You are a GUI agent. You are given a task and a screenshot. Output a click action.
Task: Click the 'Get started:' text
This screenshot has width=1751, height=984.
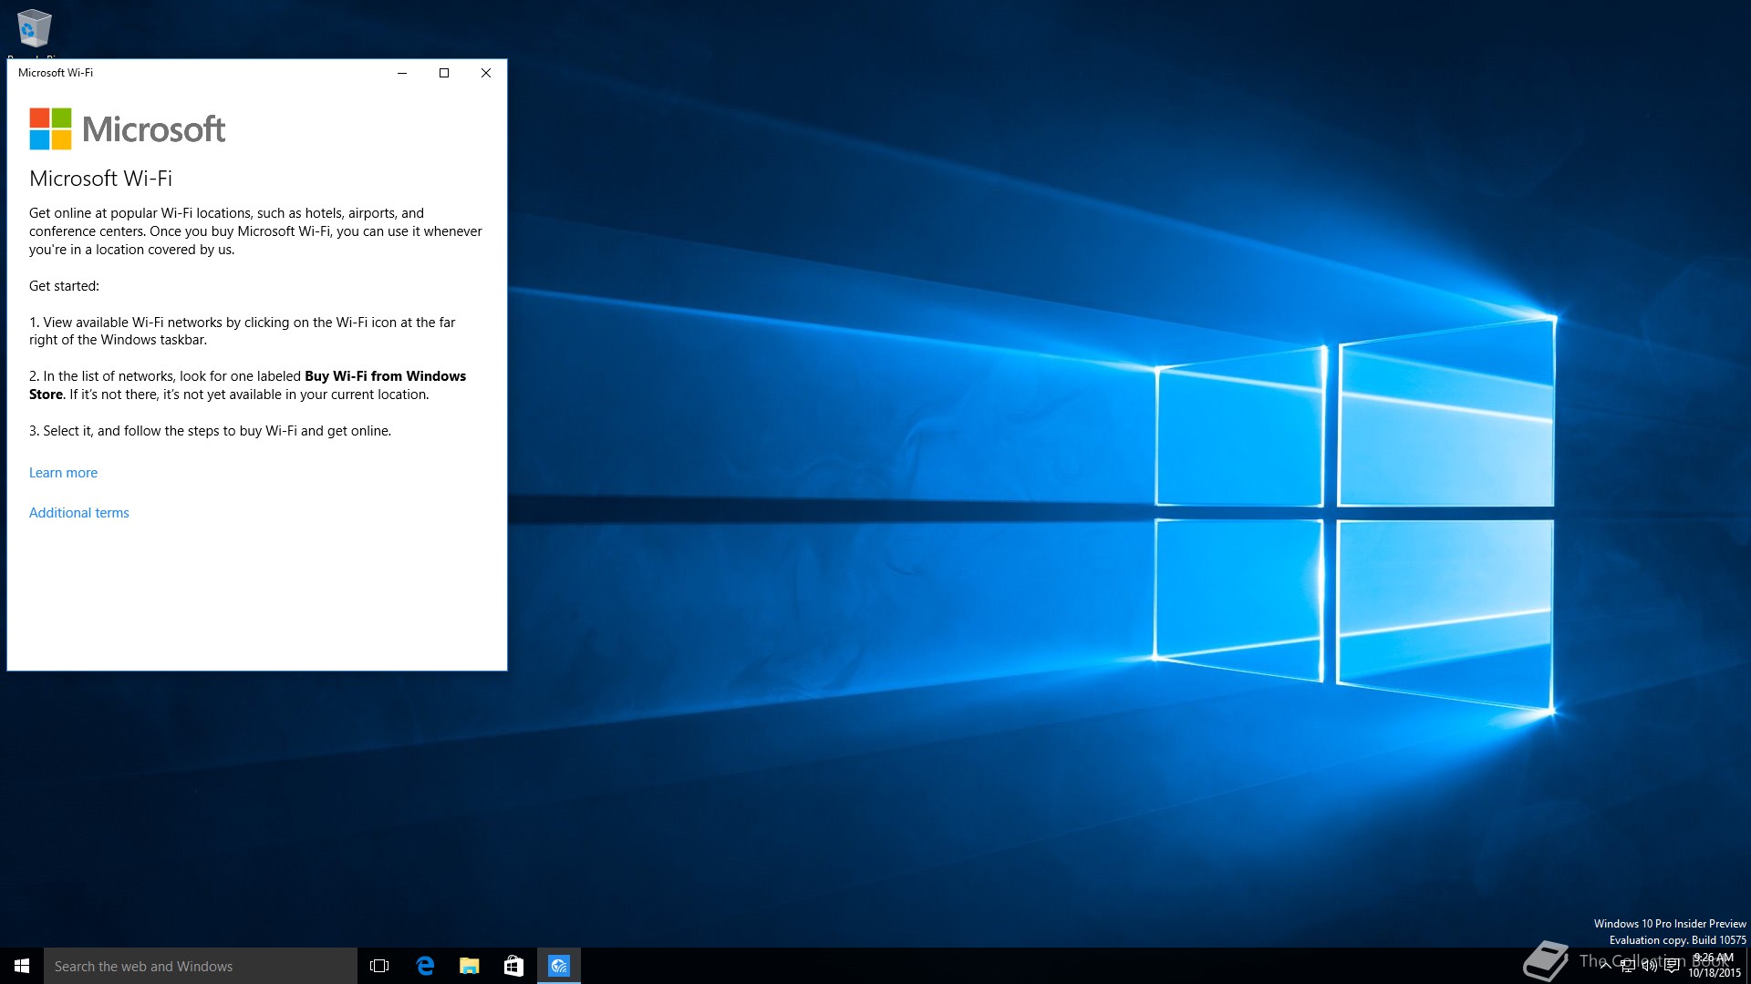(64, 286)
